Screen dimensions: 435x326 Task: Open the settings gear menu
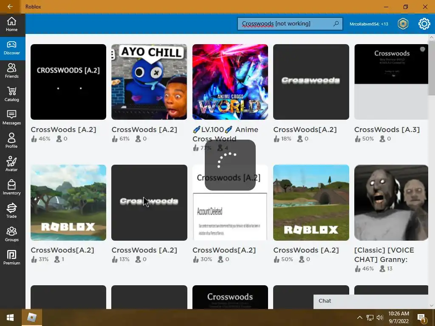pos(424,24)
